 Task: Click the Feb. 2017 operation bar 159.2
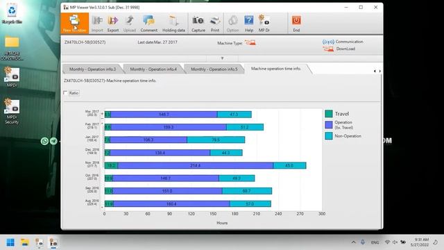click(x=169, y=127)
